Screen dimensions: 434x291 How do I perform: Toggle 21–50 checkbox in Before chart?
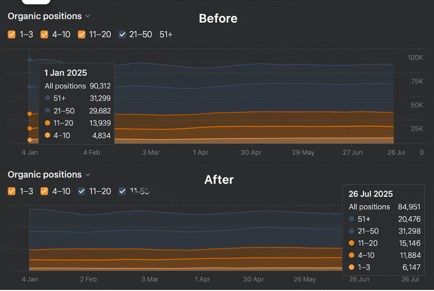pyautogui.click(x=122, y=35)
